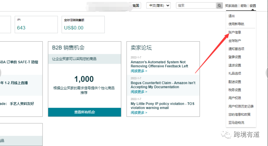Select 退货设置 menu entry
Image resolution: width=268 pixels, height=146 pixels.
pos(235,65)
